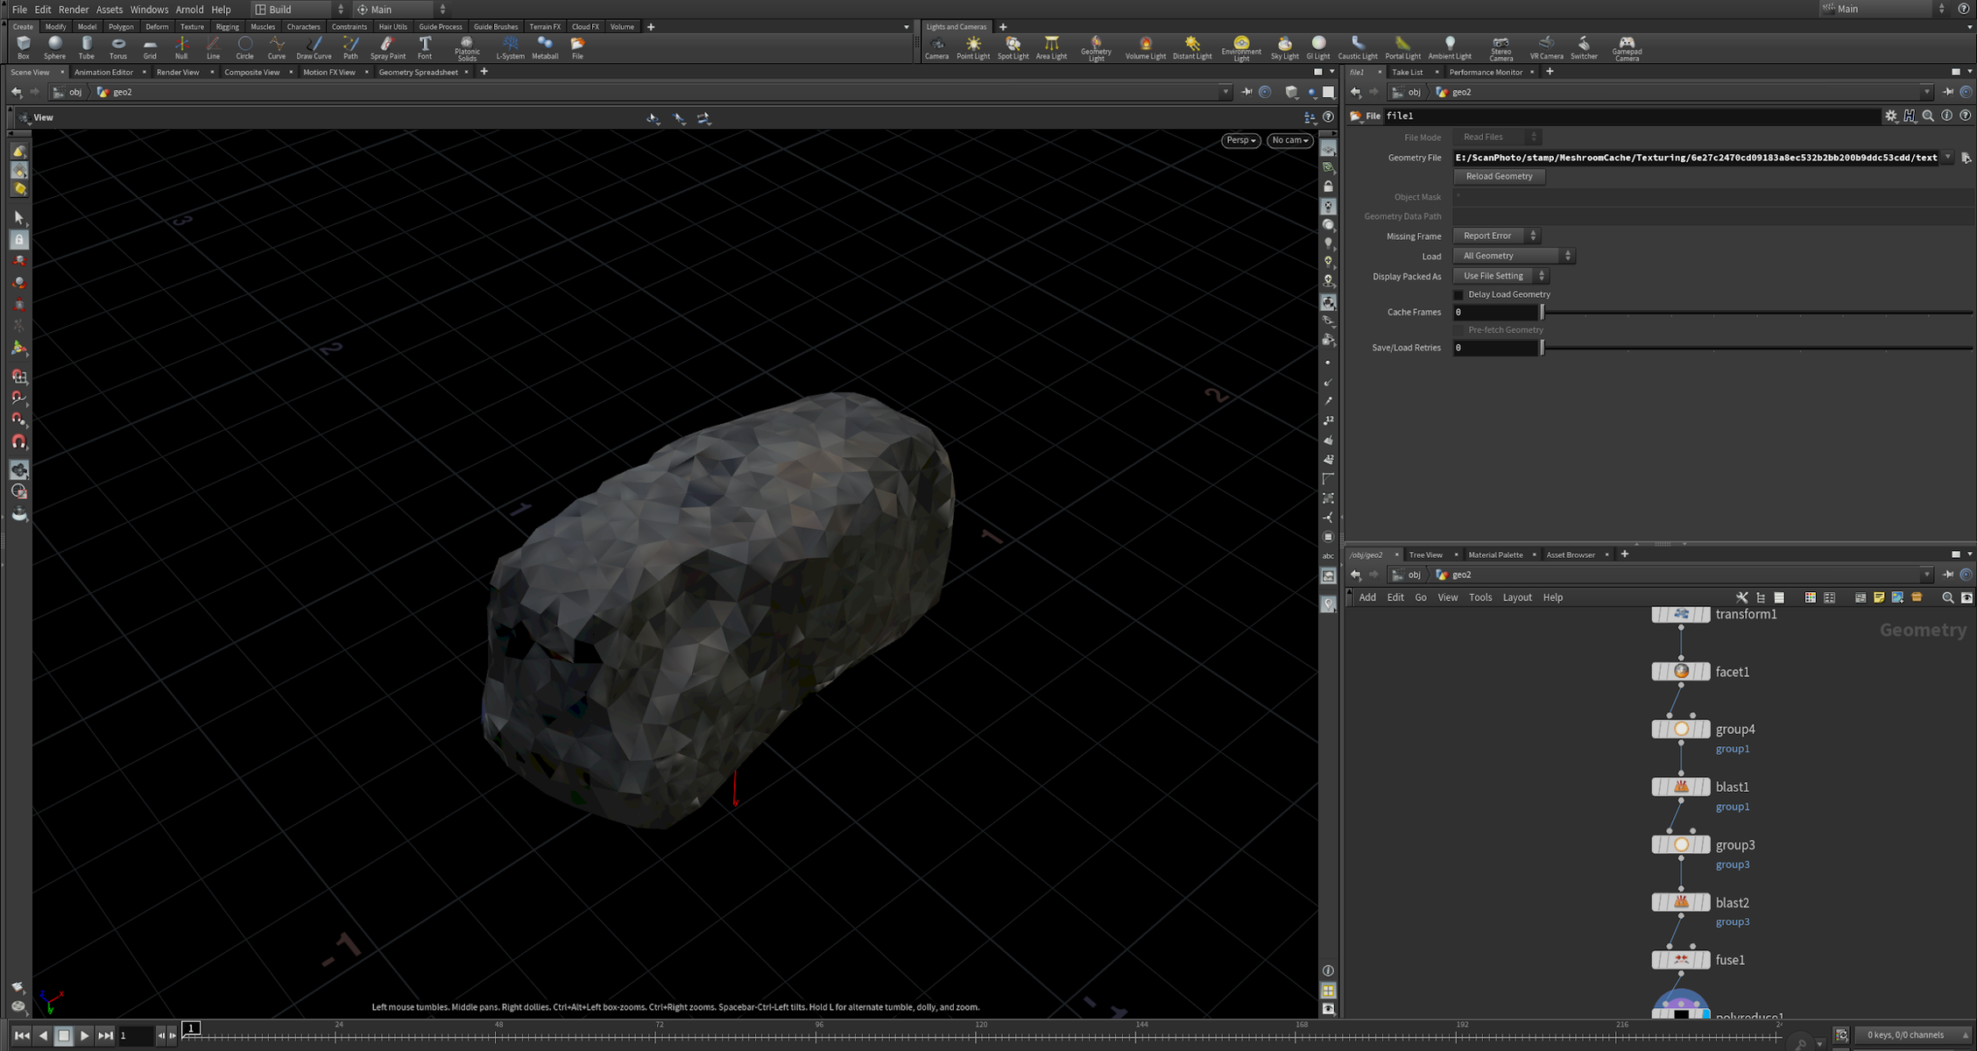
Task: Pick the Tube shelf tool
Action: (86, 47)
